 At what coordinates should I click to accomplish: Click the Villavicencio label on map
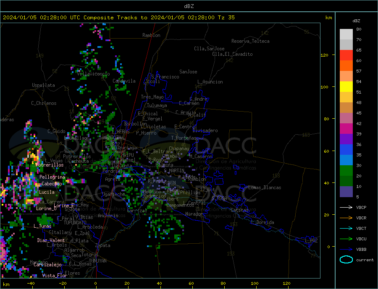click(x=93, y=74)
